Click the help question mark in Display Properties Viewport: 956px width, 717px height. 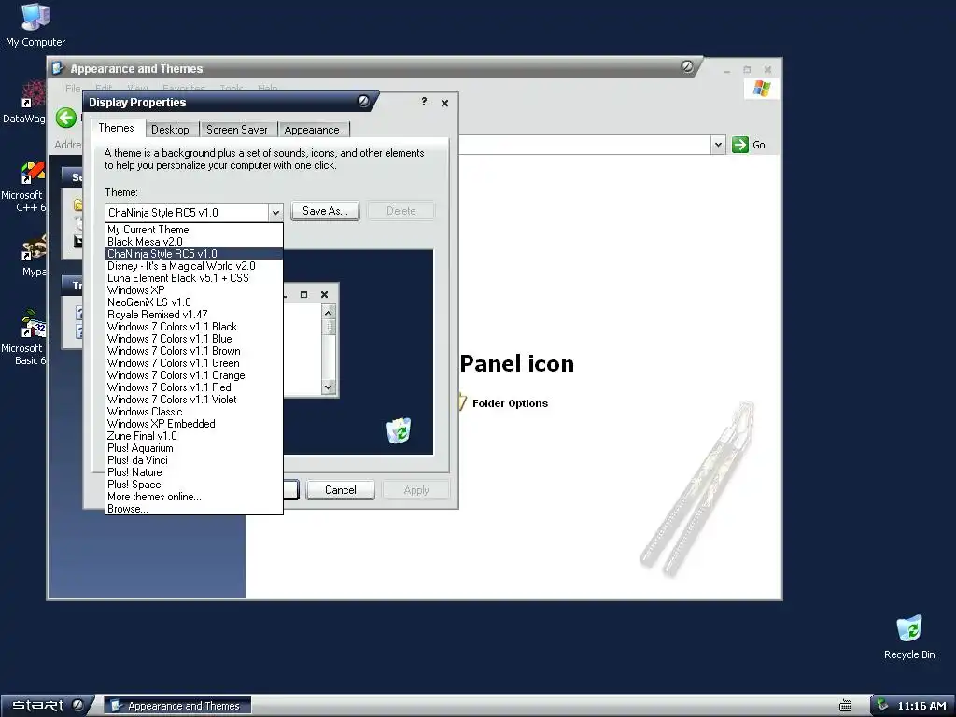[x=424, y=101]
